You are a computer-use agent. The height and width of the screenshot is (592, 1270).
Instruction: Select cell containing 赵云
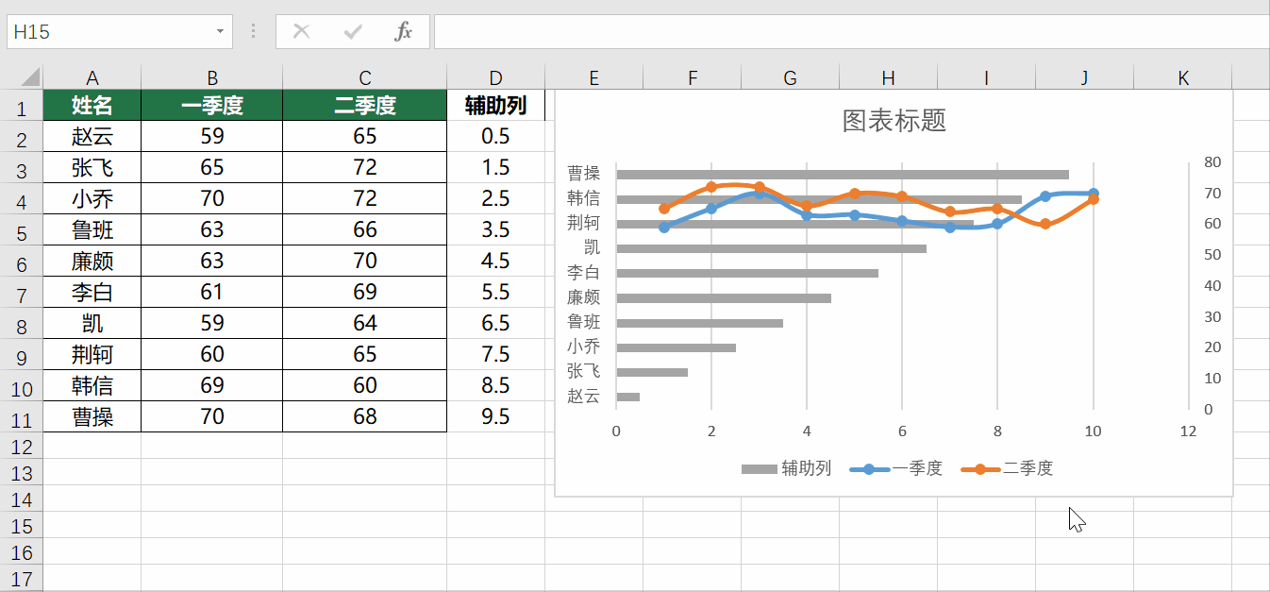click(92, 136)
